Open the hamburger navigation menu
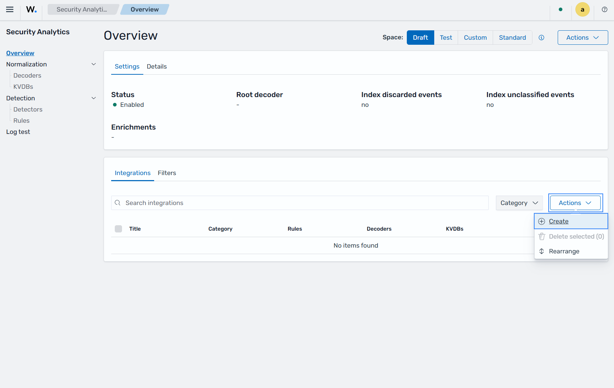 pos(10,9)
